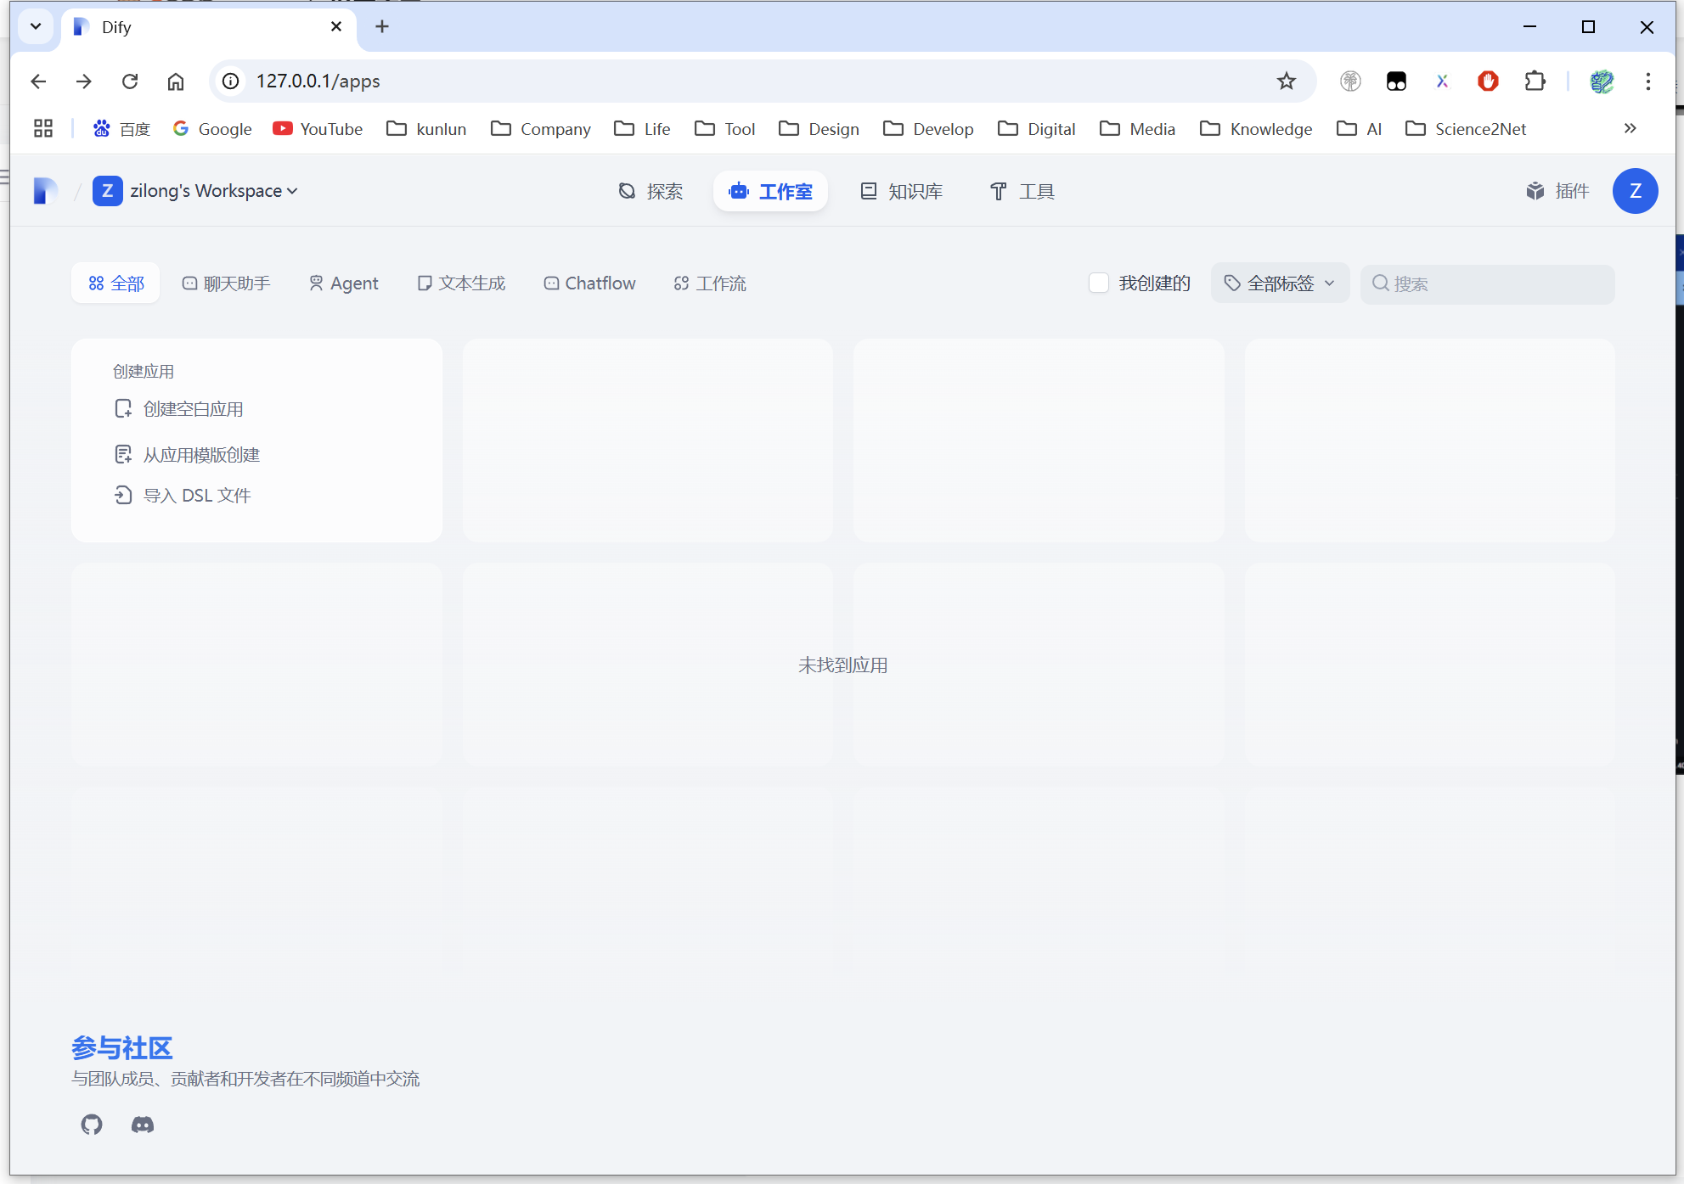Image resolution: width=1684 pixels, height=1184 pixels.
Task: Show more bookmarks via the double-chevron
Action: tap(1630, 129)
